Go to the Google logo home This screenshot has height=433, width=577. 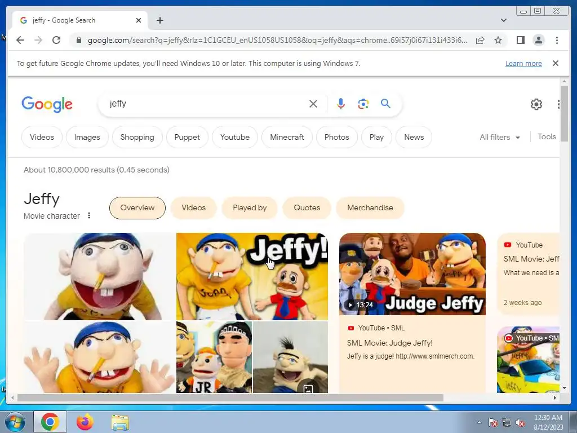(47, 104)
